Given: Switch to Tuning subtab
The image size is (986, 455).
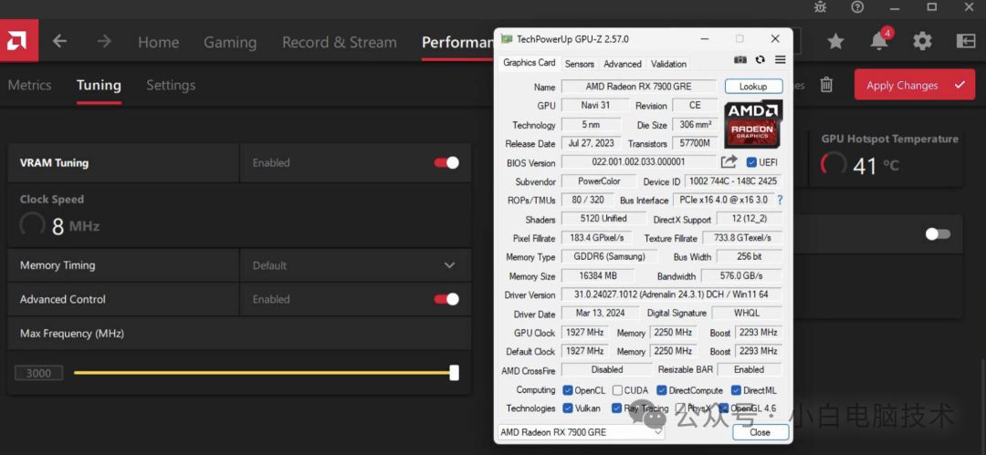Looking at the screenshot, I should pyautogui.click(x=99, y=85).
